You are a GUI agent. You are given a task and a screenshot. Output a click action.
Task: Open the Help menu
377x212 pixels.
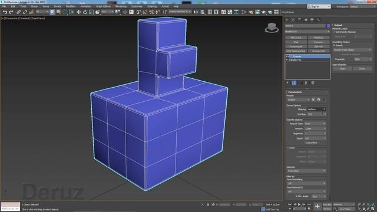click(x=176, y=6)
